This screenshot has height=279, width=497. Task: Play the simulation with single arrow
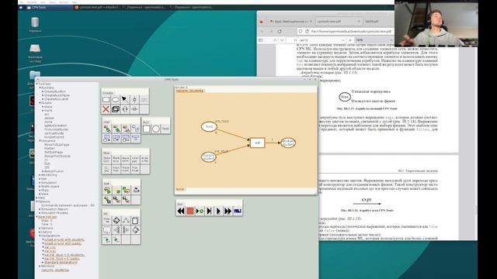pyautogui.click(x=218, y=211)
